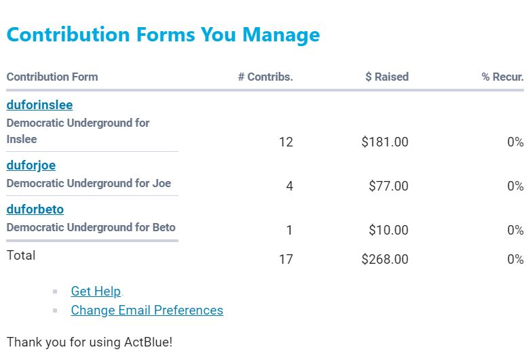Click the # Contribs. column header
This screenshot has width=532, height=358.
(x=265, y=77)
